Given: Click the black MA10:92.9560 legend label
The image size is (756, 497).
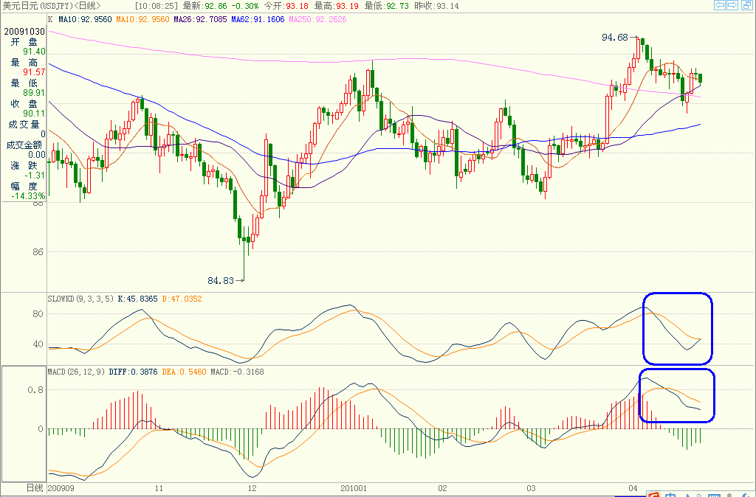Looking at the screenshot, I should (85, 19).
